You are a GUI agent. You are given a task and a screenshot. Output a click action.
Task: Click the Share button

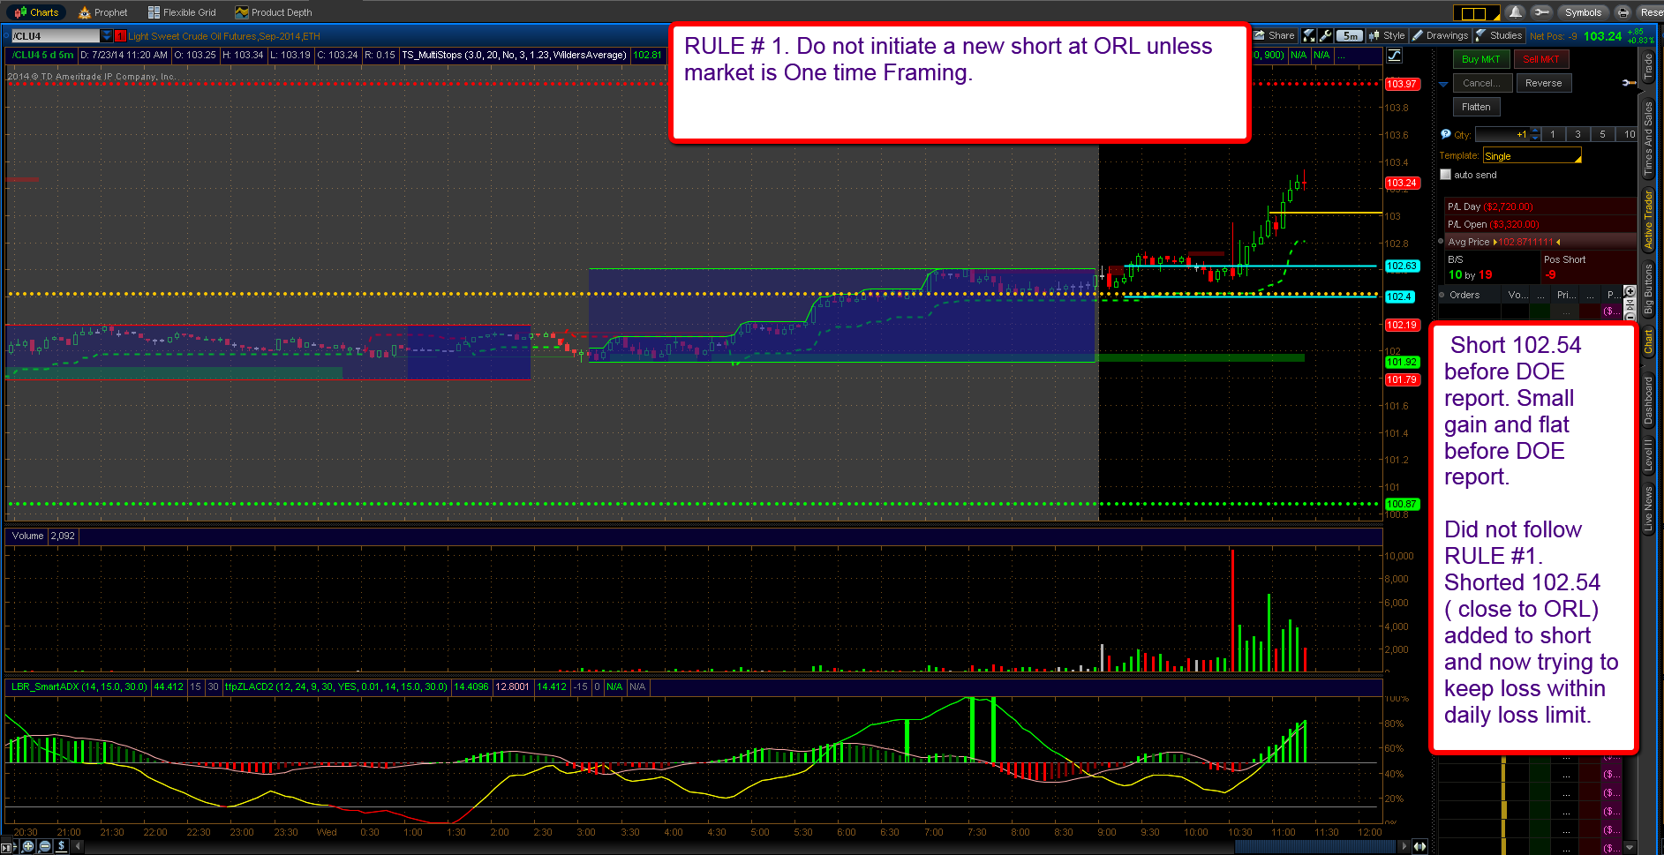1274,35
